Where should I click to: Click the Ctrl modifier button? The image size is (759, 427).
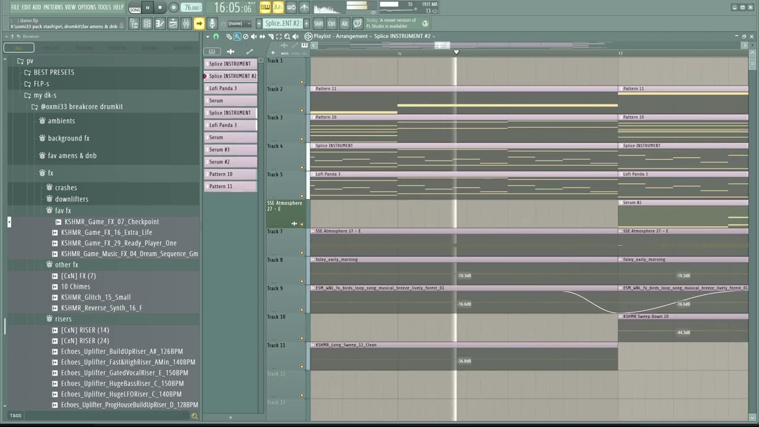(x=331, y=24)
